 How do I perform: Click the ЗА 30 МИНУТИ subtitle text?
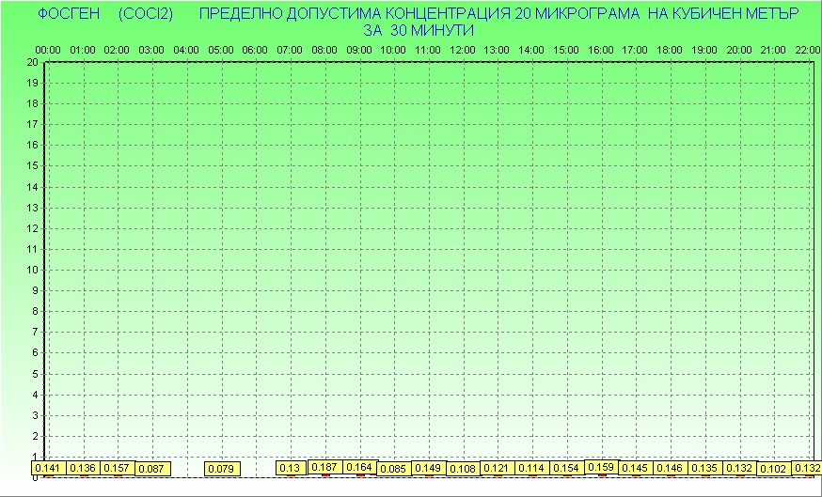click(418, 30)
